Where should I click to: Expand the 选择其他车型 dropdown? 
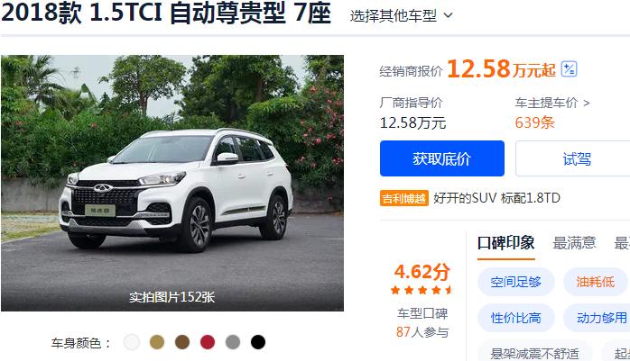402,15
